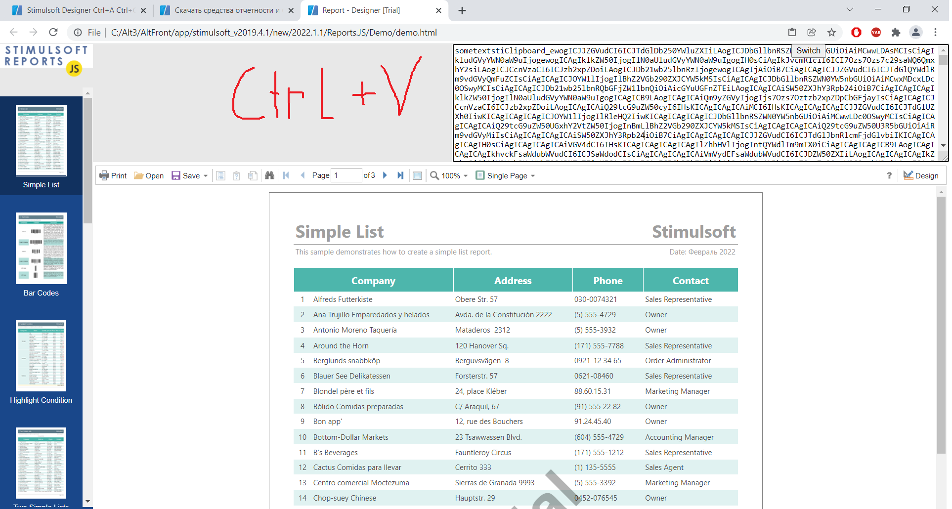Open the Extensions puzzle icon

click(x=896, y=32)
